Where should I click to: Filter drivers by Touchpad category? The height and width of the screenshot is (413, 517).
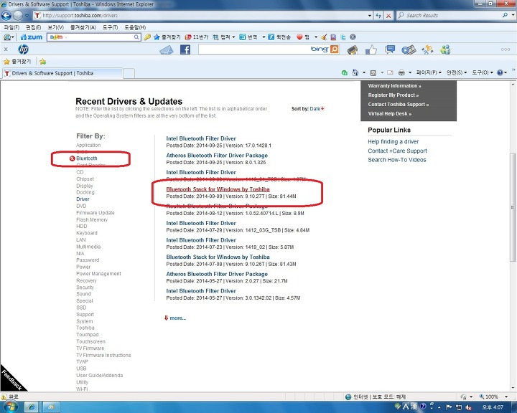coord(88,335)
